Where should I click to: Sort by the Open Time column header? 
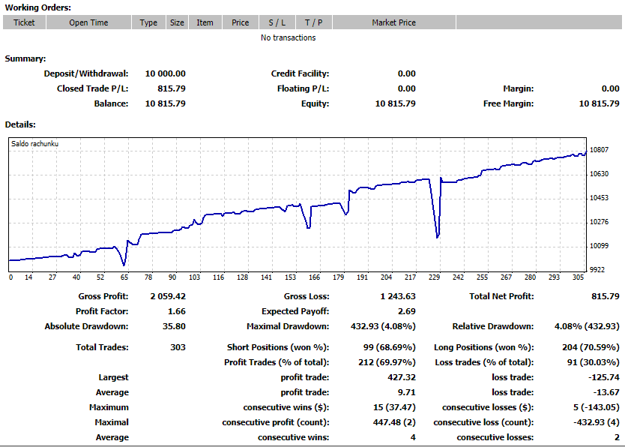tap(88, 22)
